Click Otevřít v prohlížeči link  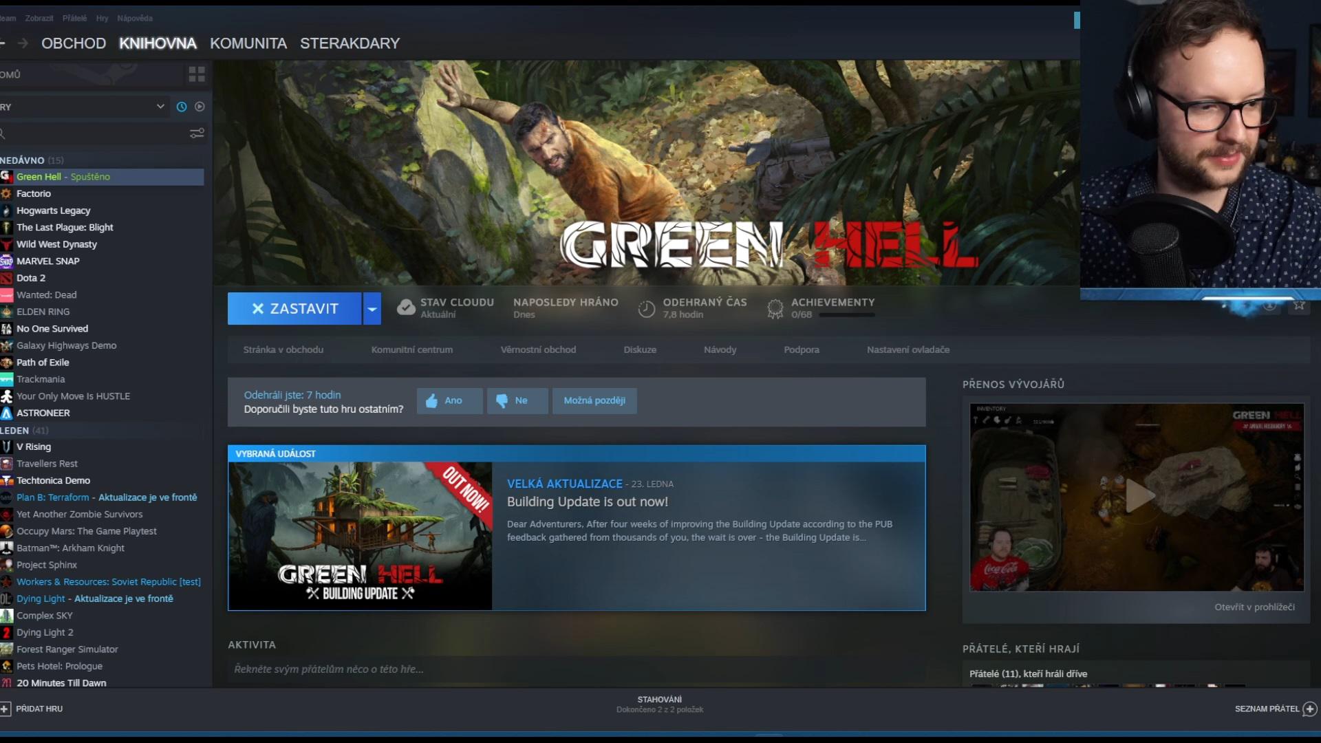(1254, 607)
